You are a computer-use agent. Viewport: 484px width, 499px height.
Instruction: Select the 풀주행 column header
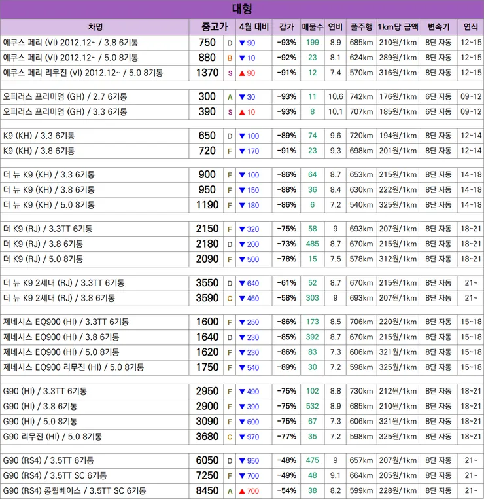361,27
